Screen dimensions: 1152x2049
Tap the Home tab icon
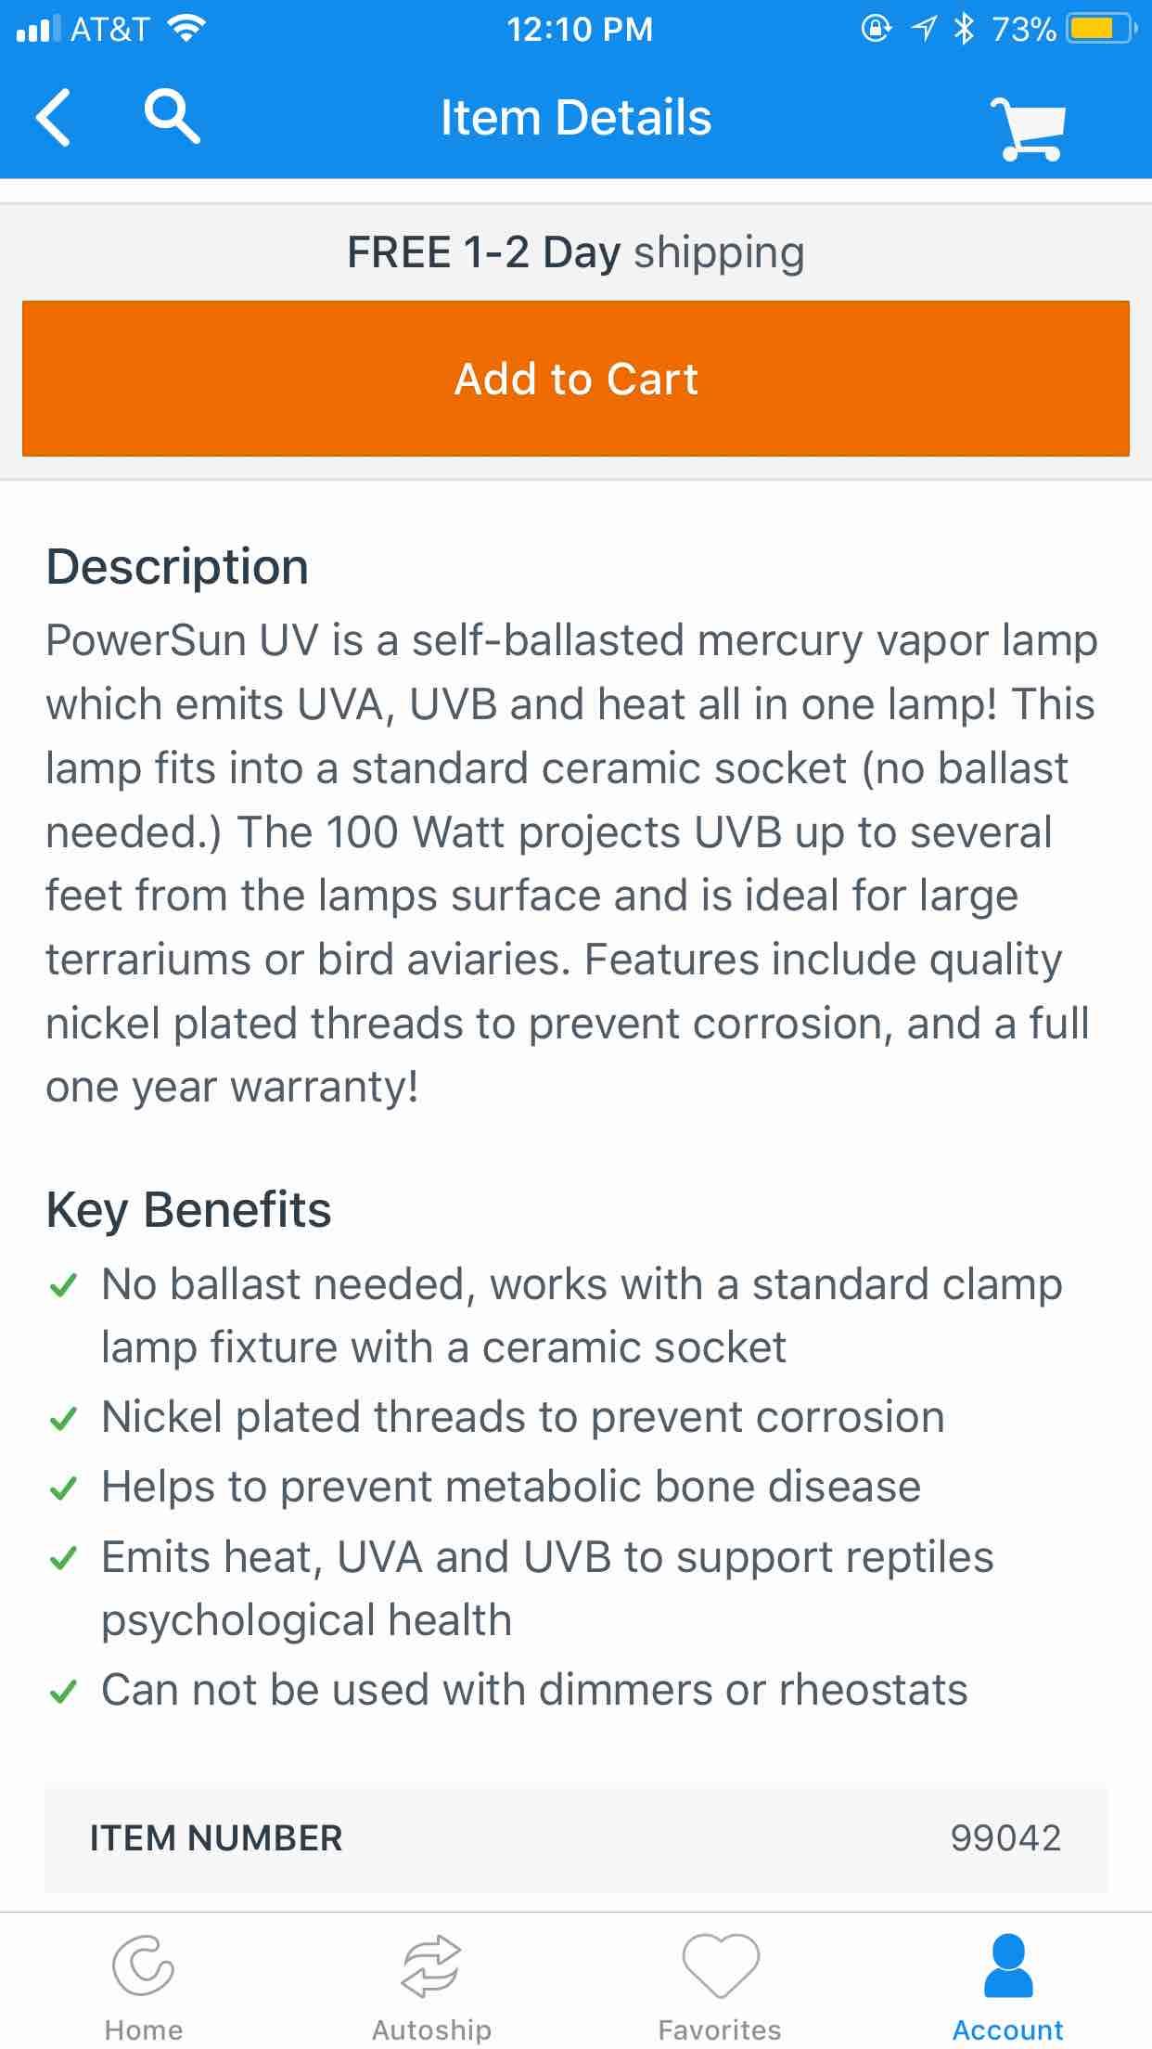(x=143, y=1965)
